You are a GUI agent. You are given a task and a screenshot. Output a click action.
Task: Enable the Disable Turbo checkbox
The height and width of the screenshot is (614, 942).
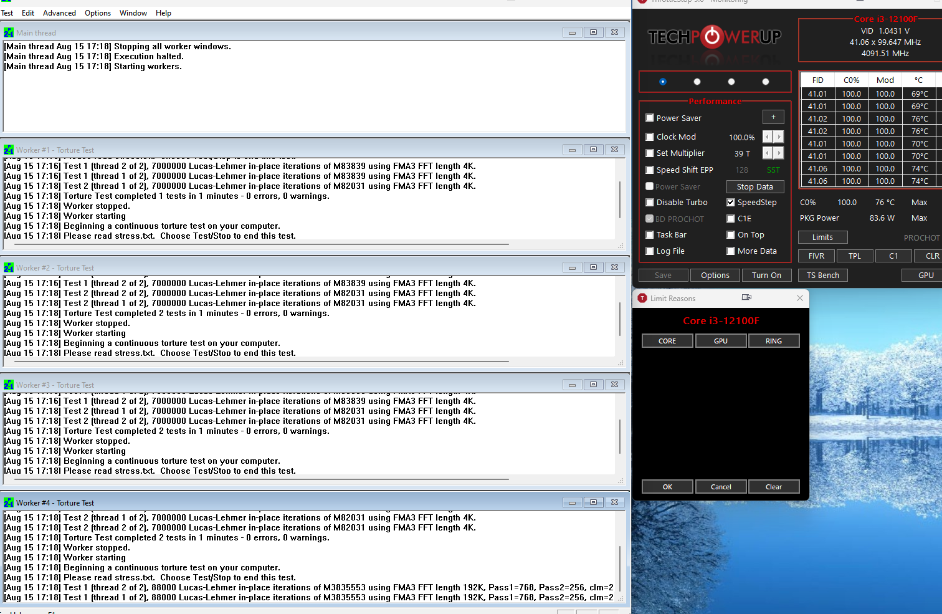[x=650, y=202]
